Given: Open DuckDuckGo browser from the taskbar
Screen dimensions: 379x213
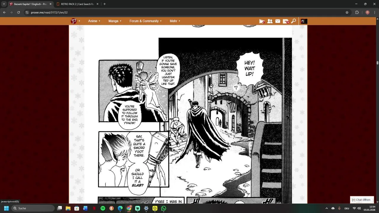Looking at the screenshot, I should click(112, 208).
